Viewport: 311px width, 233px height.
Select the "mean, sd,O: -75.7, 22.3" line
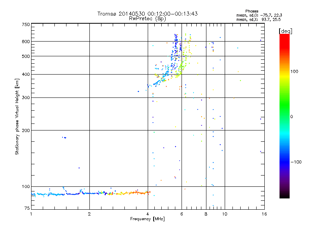259,15
